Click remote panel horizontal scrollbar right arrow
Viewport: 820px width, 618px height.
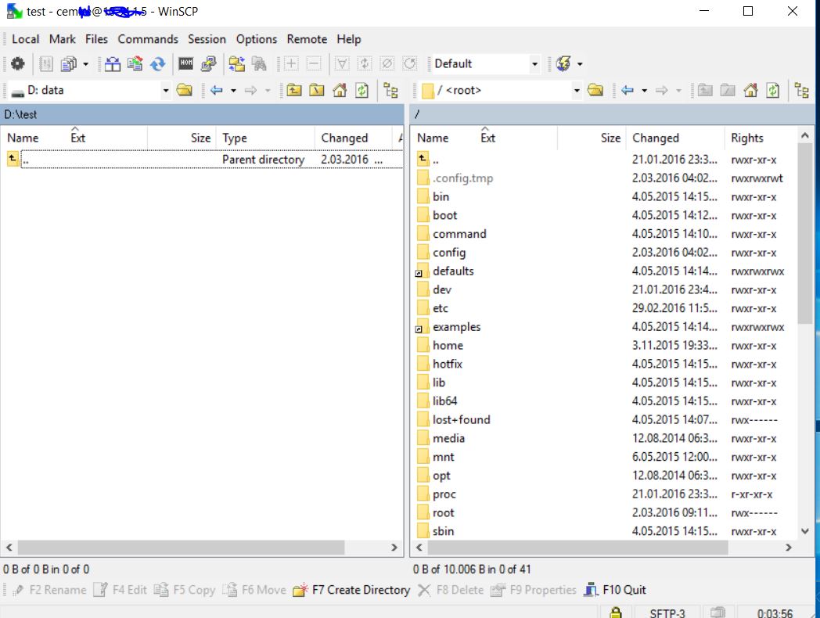click(789, 548)
